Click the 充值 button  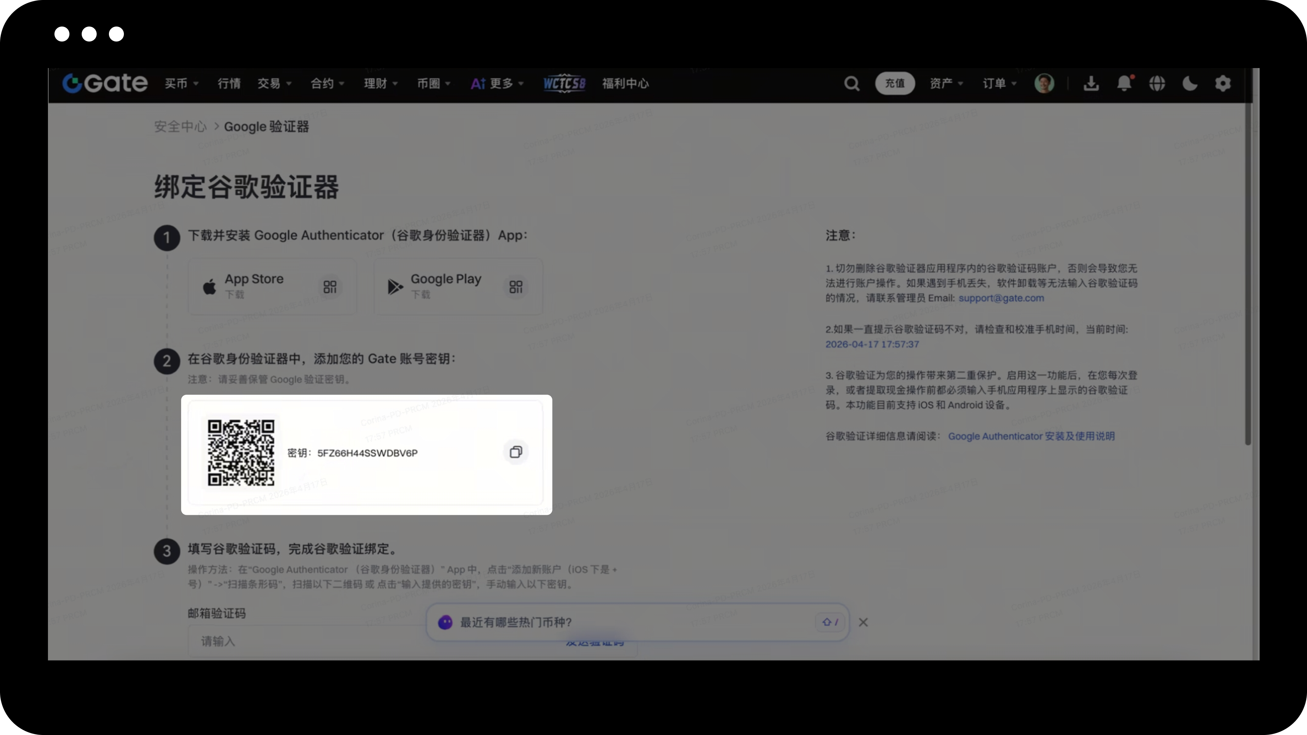click(x=894, y=84)
